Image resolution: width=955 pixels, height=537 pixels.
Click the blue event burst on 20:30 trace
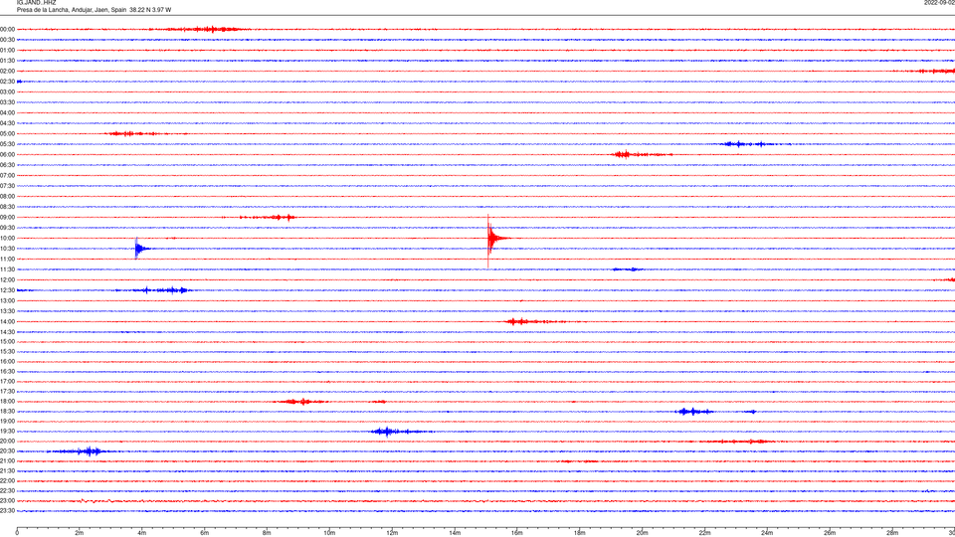[83, 451]
